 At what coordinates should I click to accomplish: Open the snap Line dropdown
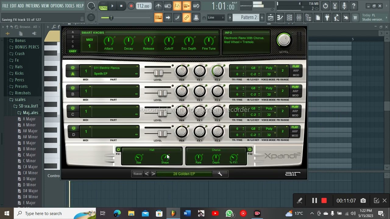[x=216, y=18]
